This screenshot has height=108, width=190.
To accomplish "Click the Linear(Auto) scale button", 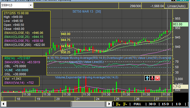I will tap(176, 6).
